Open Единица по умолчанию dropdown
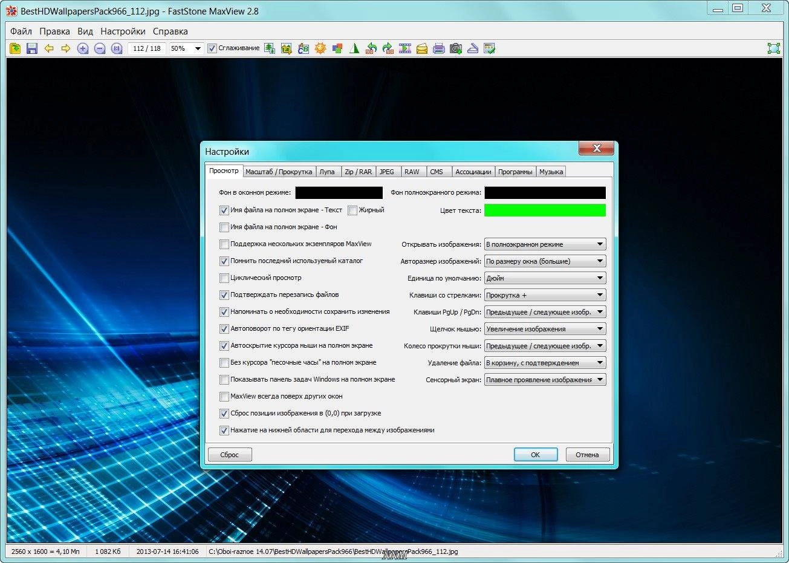The height and width of the screenshot is (563, 789). coord(545,278)
